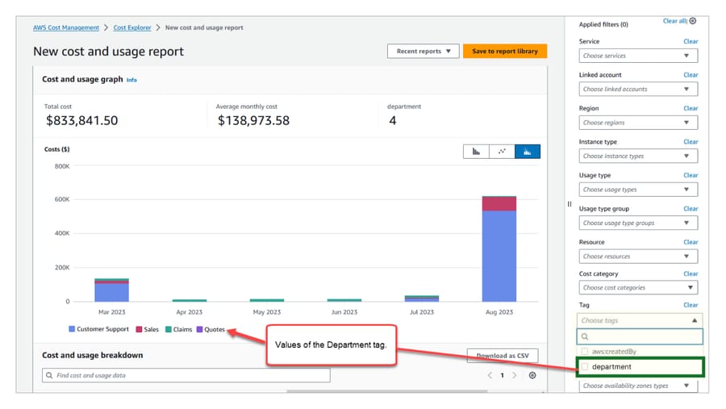Click the filter panel collapse handle
The image size is (726, 409).
pyautogui.click(x=570, y=204)
